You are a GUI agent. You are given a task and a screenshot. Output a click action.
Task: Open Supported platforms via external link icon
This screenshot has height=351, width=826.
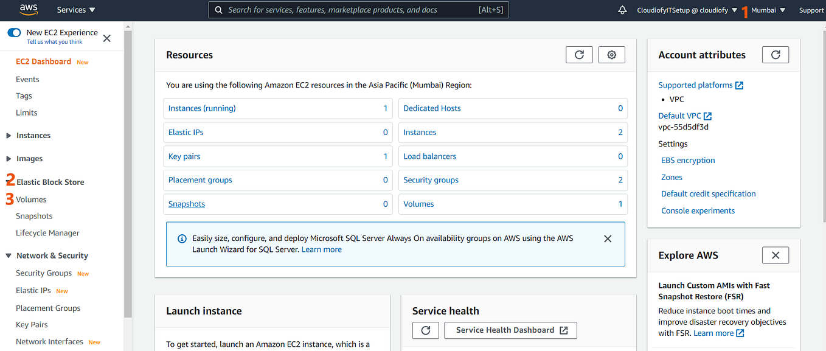tap(739, 85)
